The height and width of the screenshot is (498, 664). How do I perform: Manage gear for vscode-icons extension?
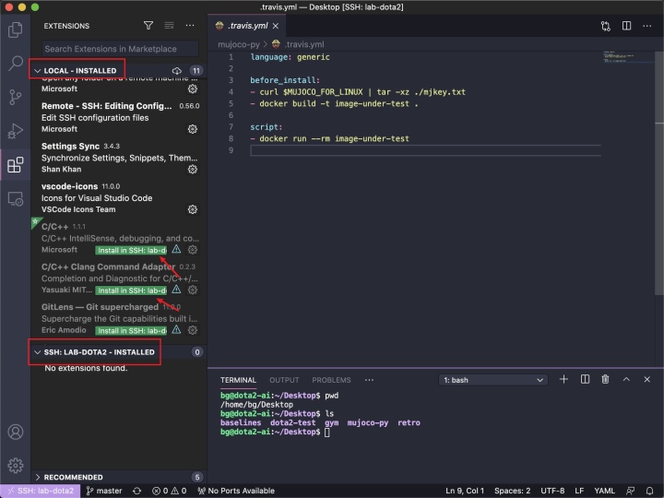click(192, 209)
